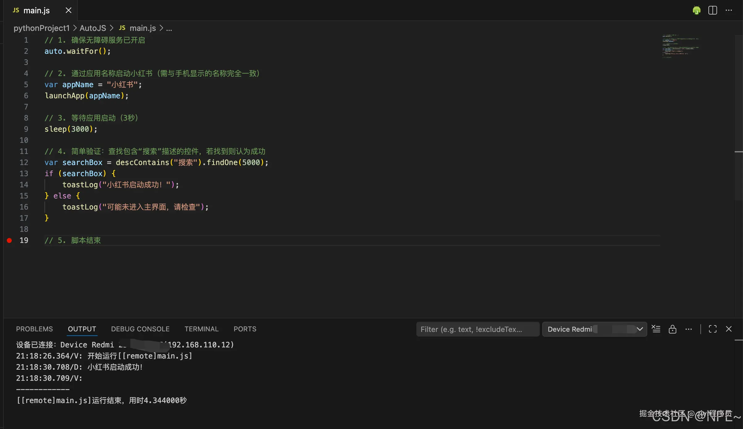Click the 小红书启动成功 output log line
Screen dimensions: 743x429
tap(79, 367)
